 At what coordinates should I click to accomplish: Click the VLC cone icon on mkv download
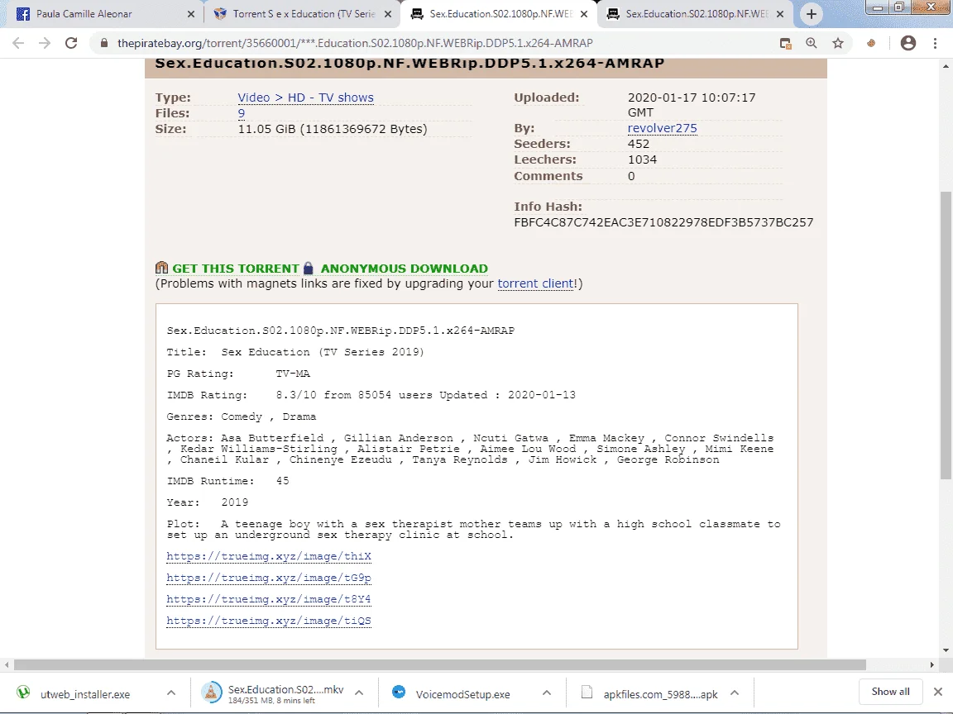pyautogui.click(x=212, y=693)
